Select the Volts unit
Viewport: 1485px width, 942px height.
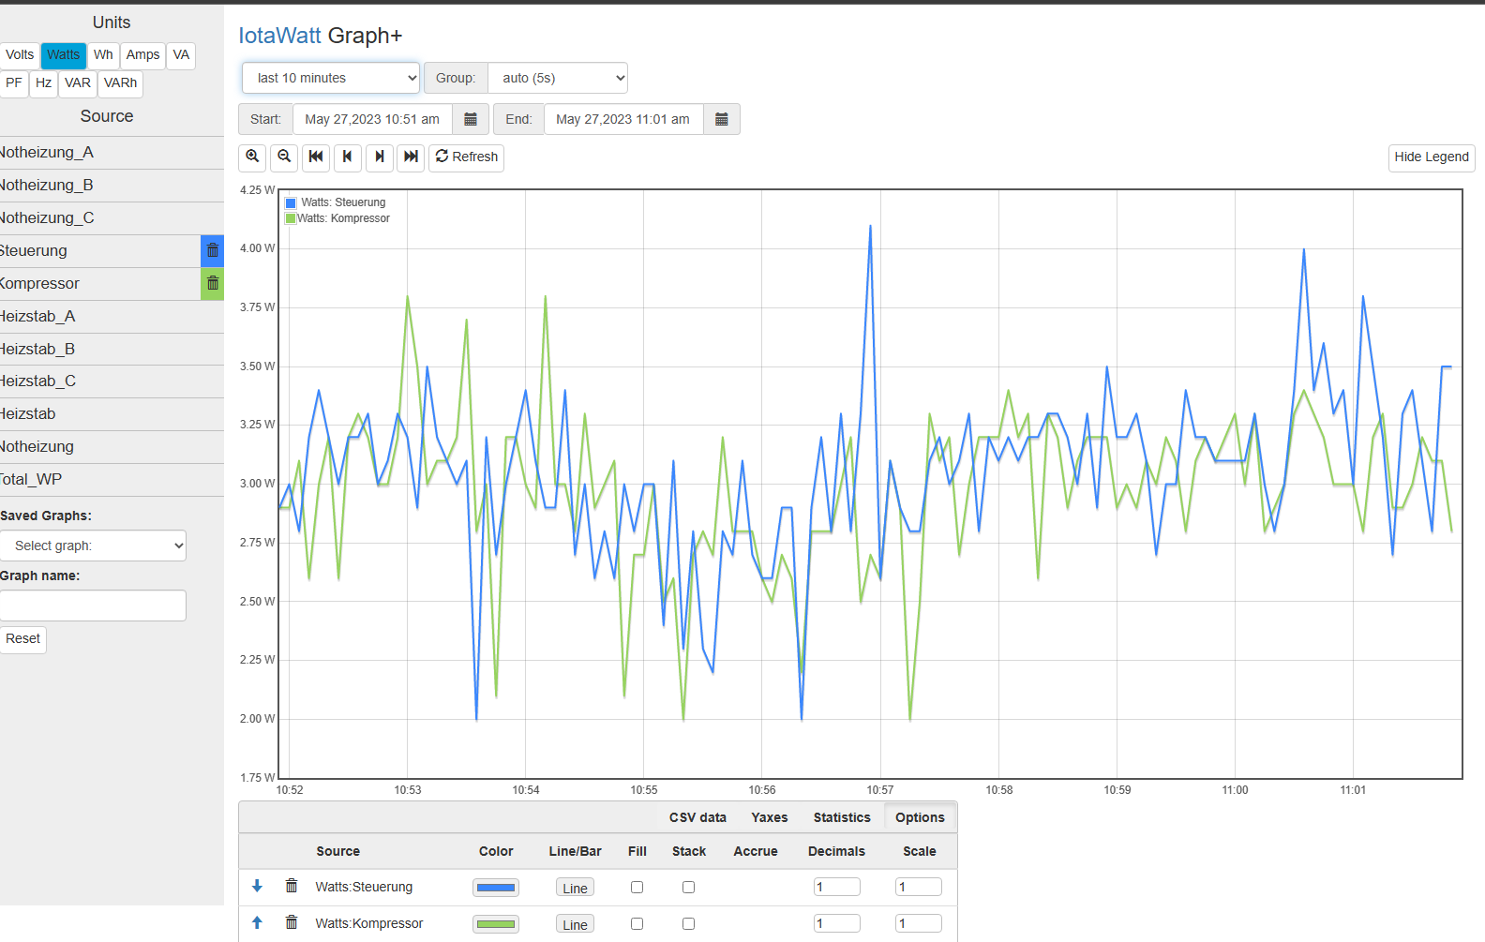coord(20,55)
